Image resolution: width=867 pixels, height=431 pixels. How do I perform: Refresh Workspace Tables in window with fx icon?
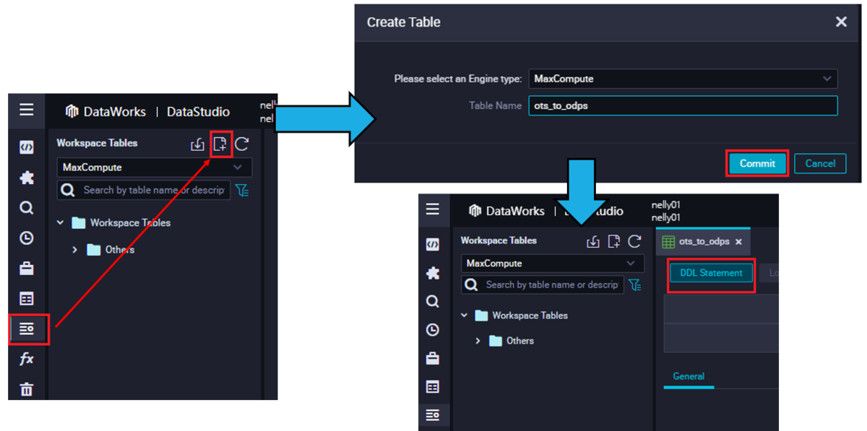(242, 144)
